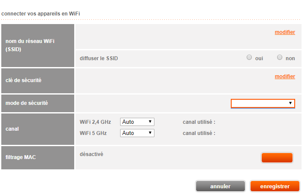
Task: Click the WiFi 5 GHz label
Action: [93, 133]
